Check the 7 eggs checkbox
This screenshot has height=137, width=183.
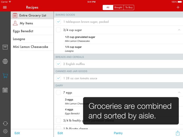[x=58, y=92]
